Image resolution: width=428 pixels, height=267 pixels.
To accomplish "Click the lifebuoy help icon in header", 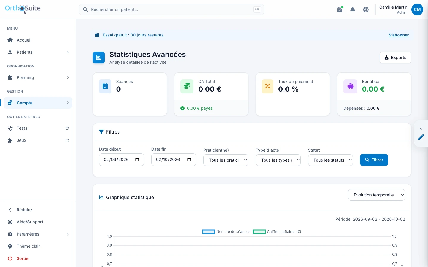I will (x=366, y=9).
